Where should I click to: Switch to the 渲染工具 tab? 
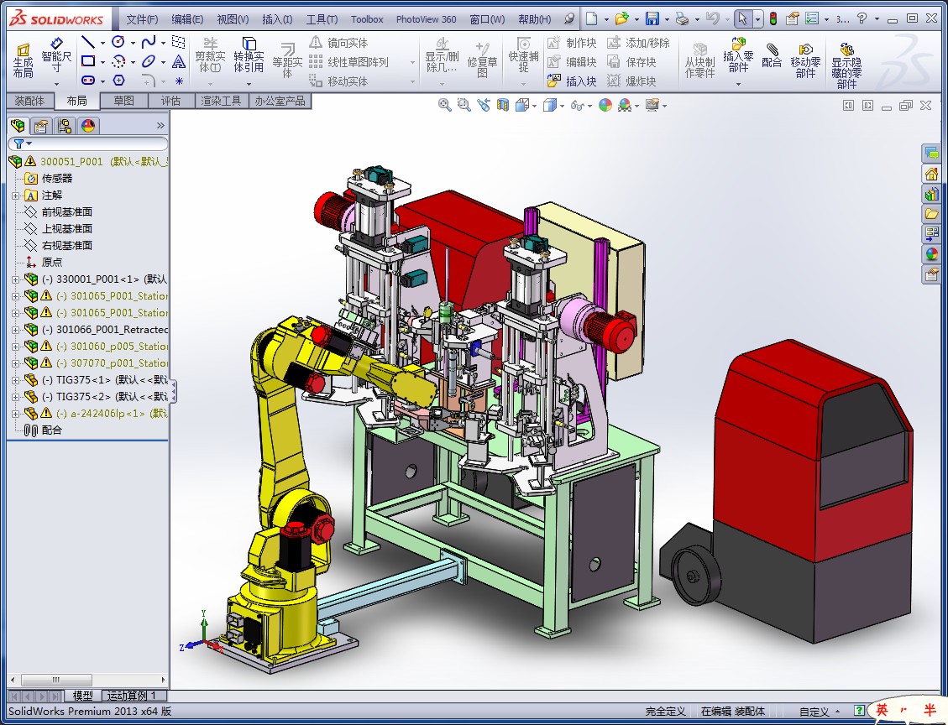pos(222,101)
